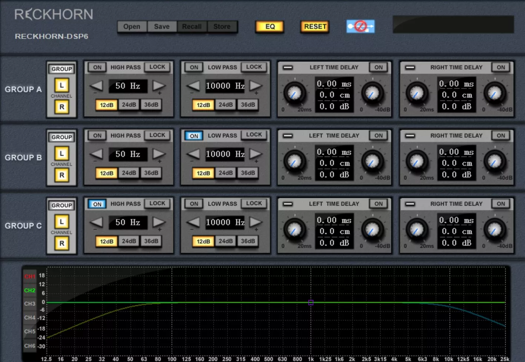Decrease Group C low pass frequency arrow
The width and height of the screenshot is (525, 362).
tap(193, 222)
